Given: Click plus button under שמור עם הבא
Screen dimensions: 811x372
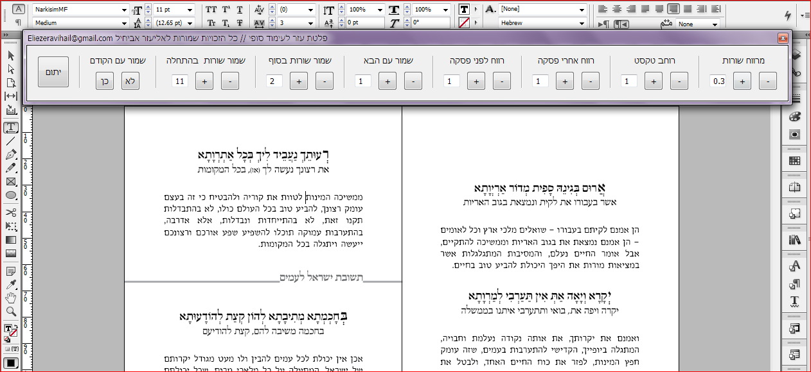Looking at the screenshot, I should click(x=388, y=81).
